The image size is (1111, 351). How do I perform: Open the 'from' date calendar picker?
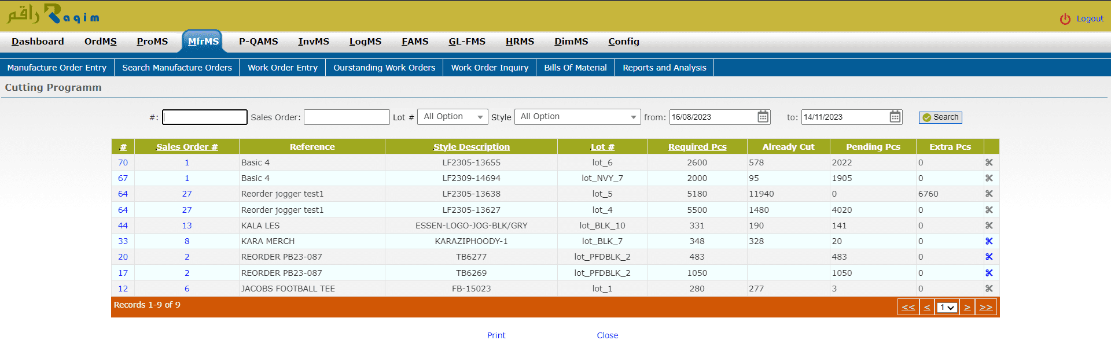pyautogui.click(x=763, y=117)
